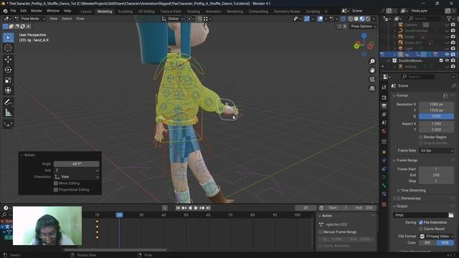459x258 pixels.
Task: Browse output folder icon
Action: tap(451, 215)
